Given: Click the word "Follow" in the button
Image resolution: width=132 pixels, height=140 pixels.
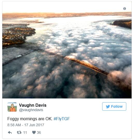Looking at the screenshot, I should pos(117,106).
